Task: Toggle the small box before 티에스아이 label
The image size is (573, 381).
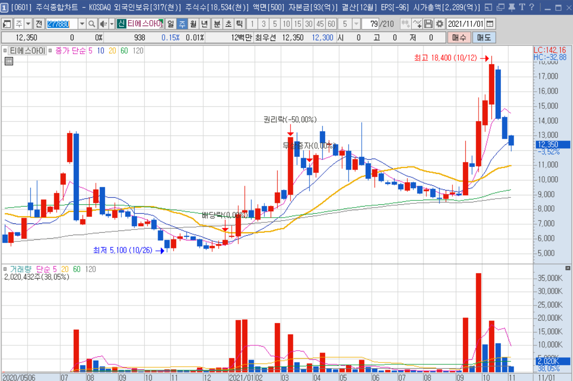Action: pos(5,50)
